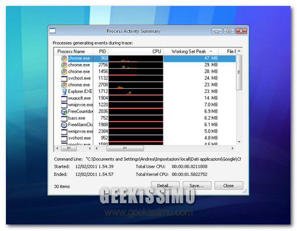Click the CPU graph for chrome.exe 960
Image resolution: width=297 pixels, height=231 pixels.
tap(136, 59)
